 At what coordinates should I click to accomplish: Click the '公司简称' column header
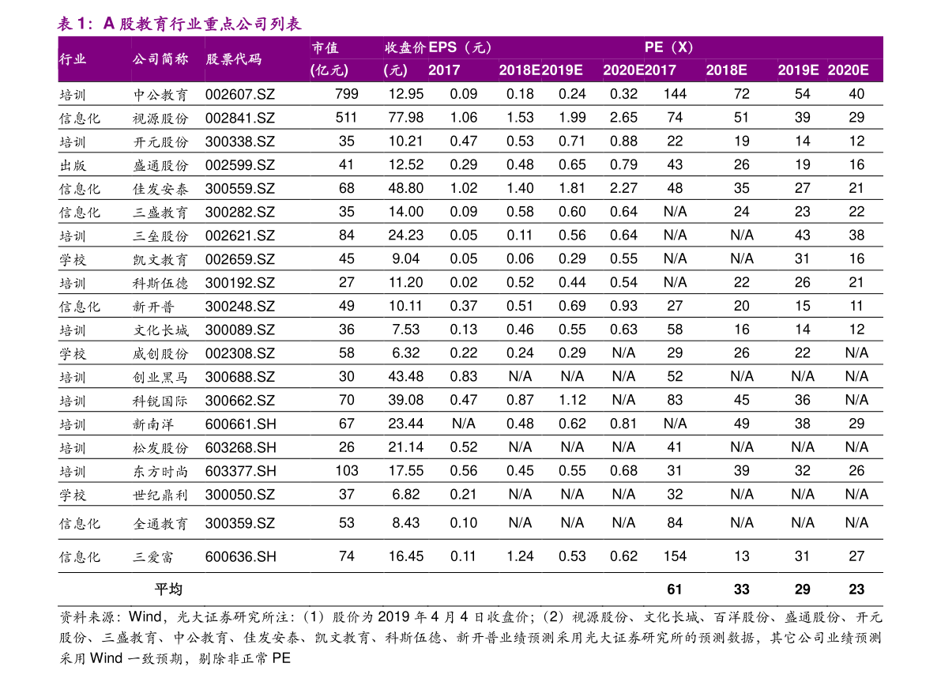pos(160,58)
